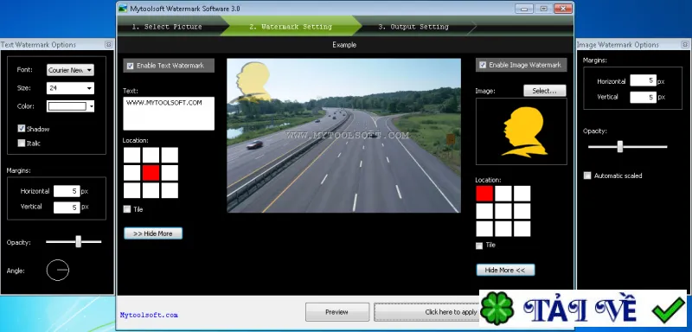The width and height of the screenshot is (692, 332).
Task: Go to step 2. Watermark Setting
Action: coord(290,27)
